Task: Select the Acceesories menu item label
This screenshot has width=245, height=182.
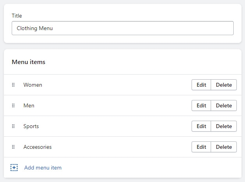Action: pos(37,147)
